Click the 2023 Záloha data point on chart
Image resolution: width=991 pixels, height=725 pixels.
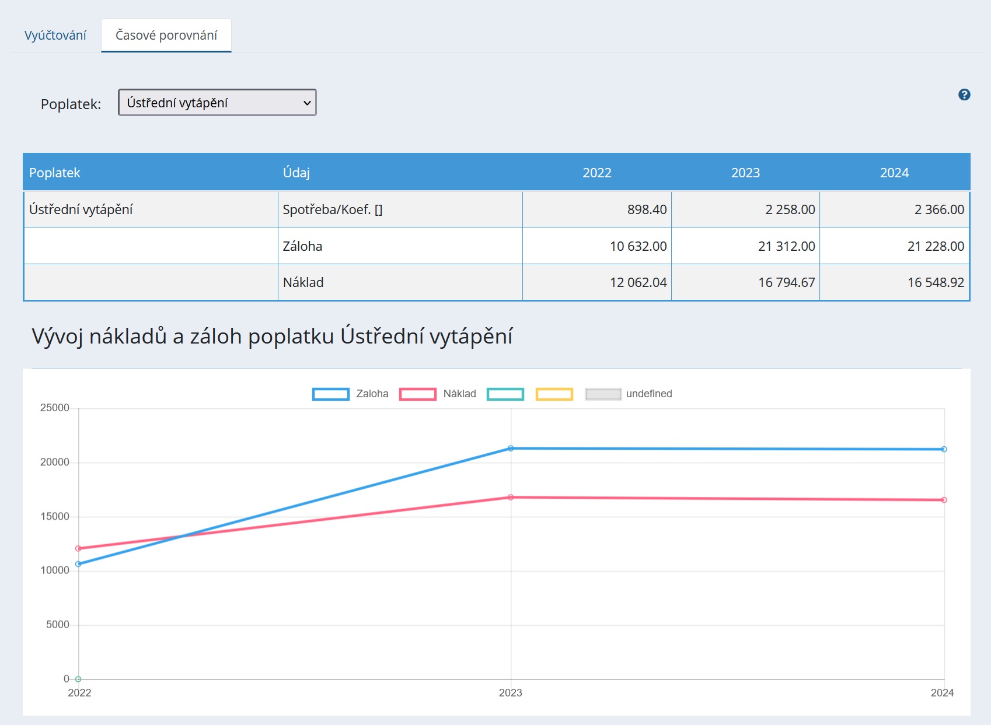(511, 449)
